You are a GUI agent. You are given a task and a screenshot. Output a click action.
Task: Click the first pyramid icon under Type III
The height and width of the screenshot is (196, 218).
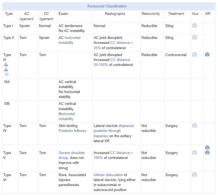6,65
